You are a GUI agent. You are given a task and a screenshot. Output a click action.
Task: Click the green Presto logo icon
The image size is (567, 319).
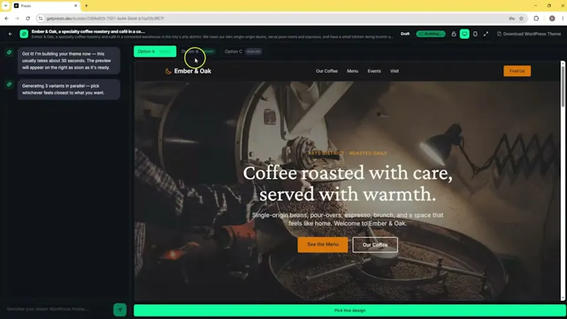click(x=24, y=34)
